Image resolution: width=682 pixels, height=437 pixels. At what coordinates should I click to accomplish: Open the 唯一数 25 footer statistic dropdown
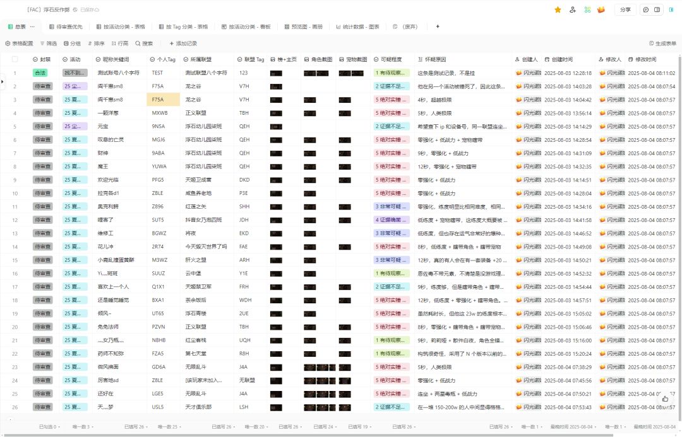point(170,426)
